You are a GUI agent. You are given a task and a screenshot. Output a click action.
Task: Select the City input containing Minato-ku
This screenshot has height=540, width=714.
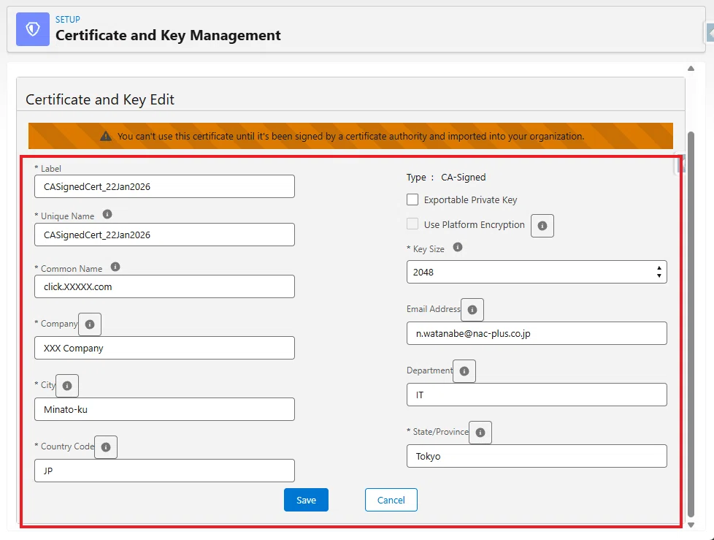pyautogui.click(x=164, y=409)
